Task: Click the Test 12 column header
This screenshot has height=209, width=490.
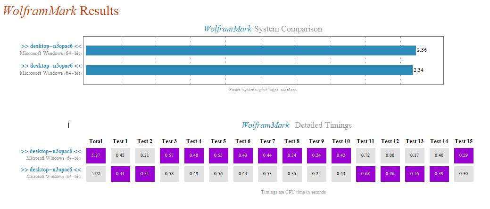Action: [390, 141]
